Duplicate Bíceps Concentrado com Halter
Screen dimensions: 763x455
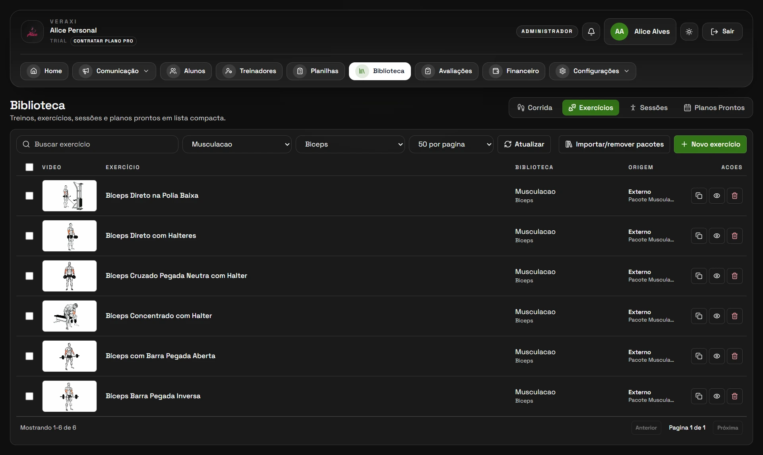[x=699, y=316]
